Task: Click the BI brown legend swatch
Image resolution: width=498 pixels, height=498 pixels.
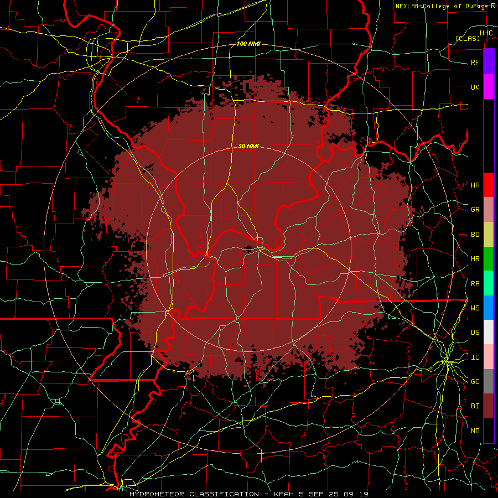Action: click(x=489, y=406)
